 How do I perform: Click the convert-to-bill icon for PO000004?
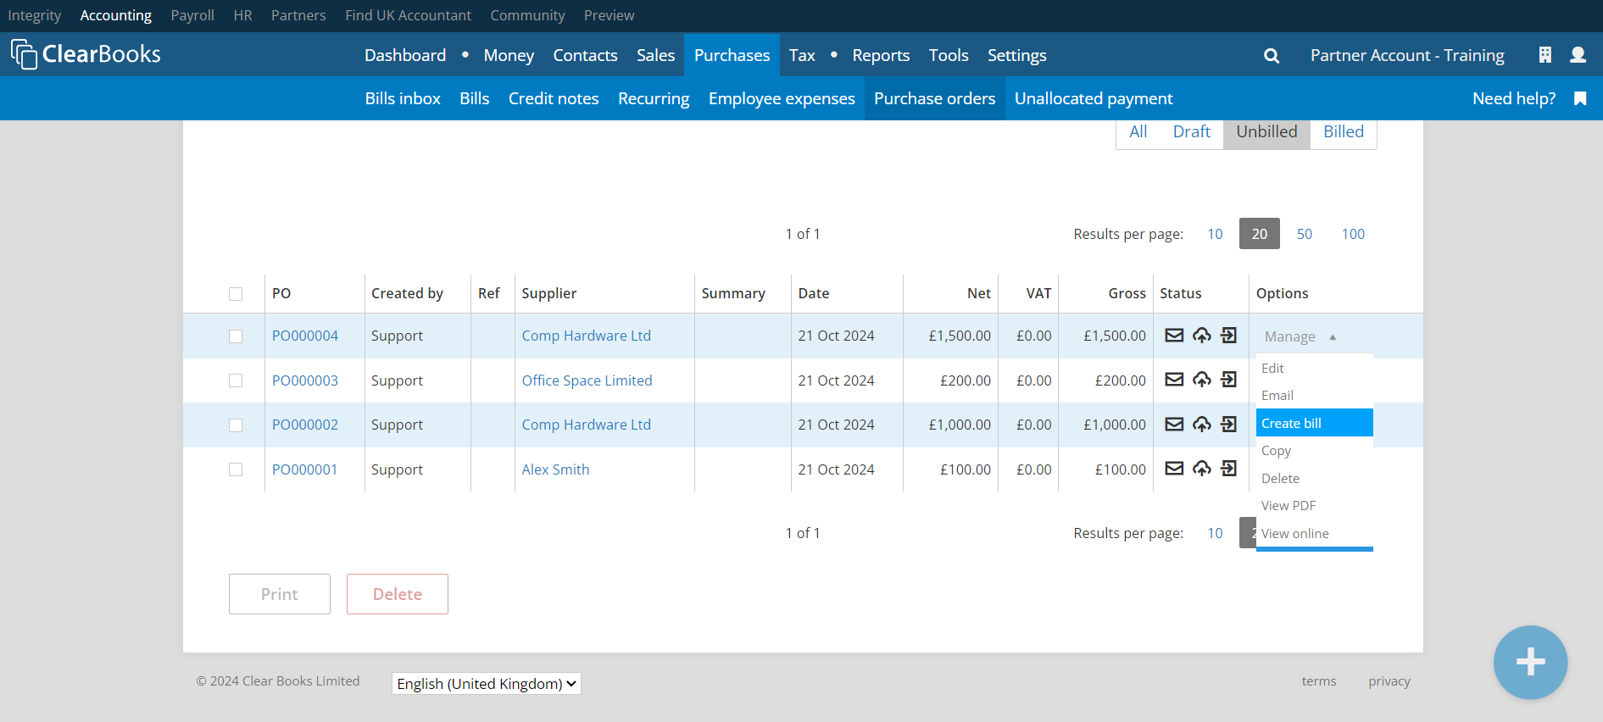coord(1229,336)
